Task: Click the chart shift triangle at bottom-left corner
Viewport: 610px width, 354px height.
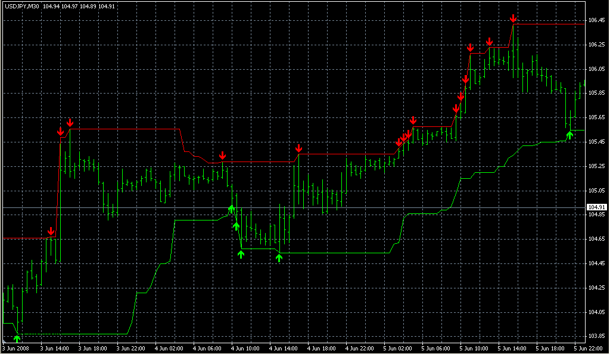Action: coord(4,341)
